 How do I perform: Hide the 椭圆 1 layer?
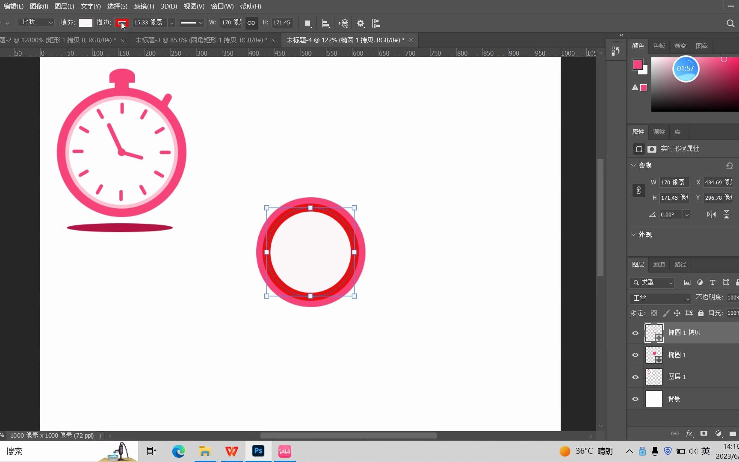coord(636,355)
